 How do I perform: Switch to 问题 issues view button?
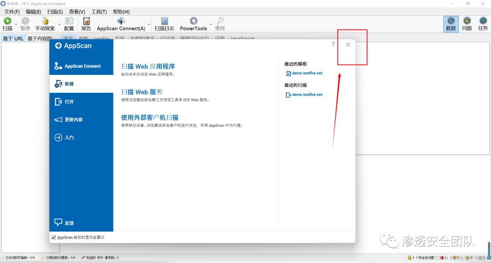pyautogui.click(x=467, y=24)
